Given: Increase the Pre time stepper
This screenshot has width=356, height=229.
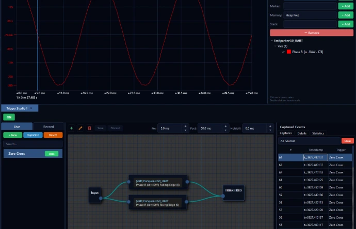Looking at the screenshot, I should 186,127.
